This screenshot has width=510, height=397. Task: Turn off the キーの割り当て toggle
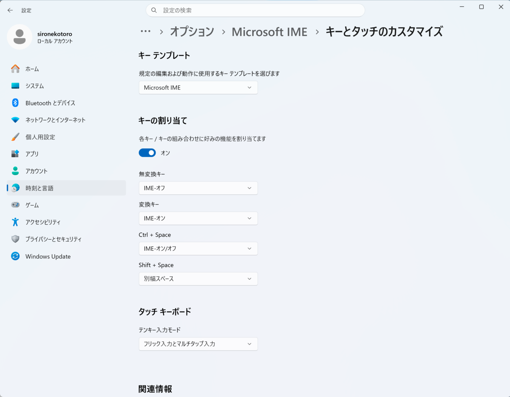tap(147, 153)
